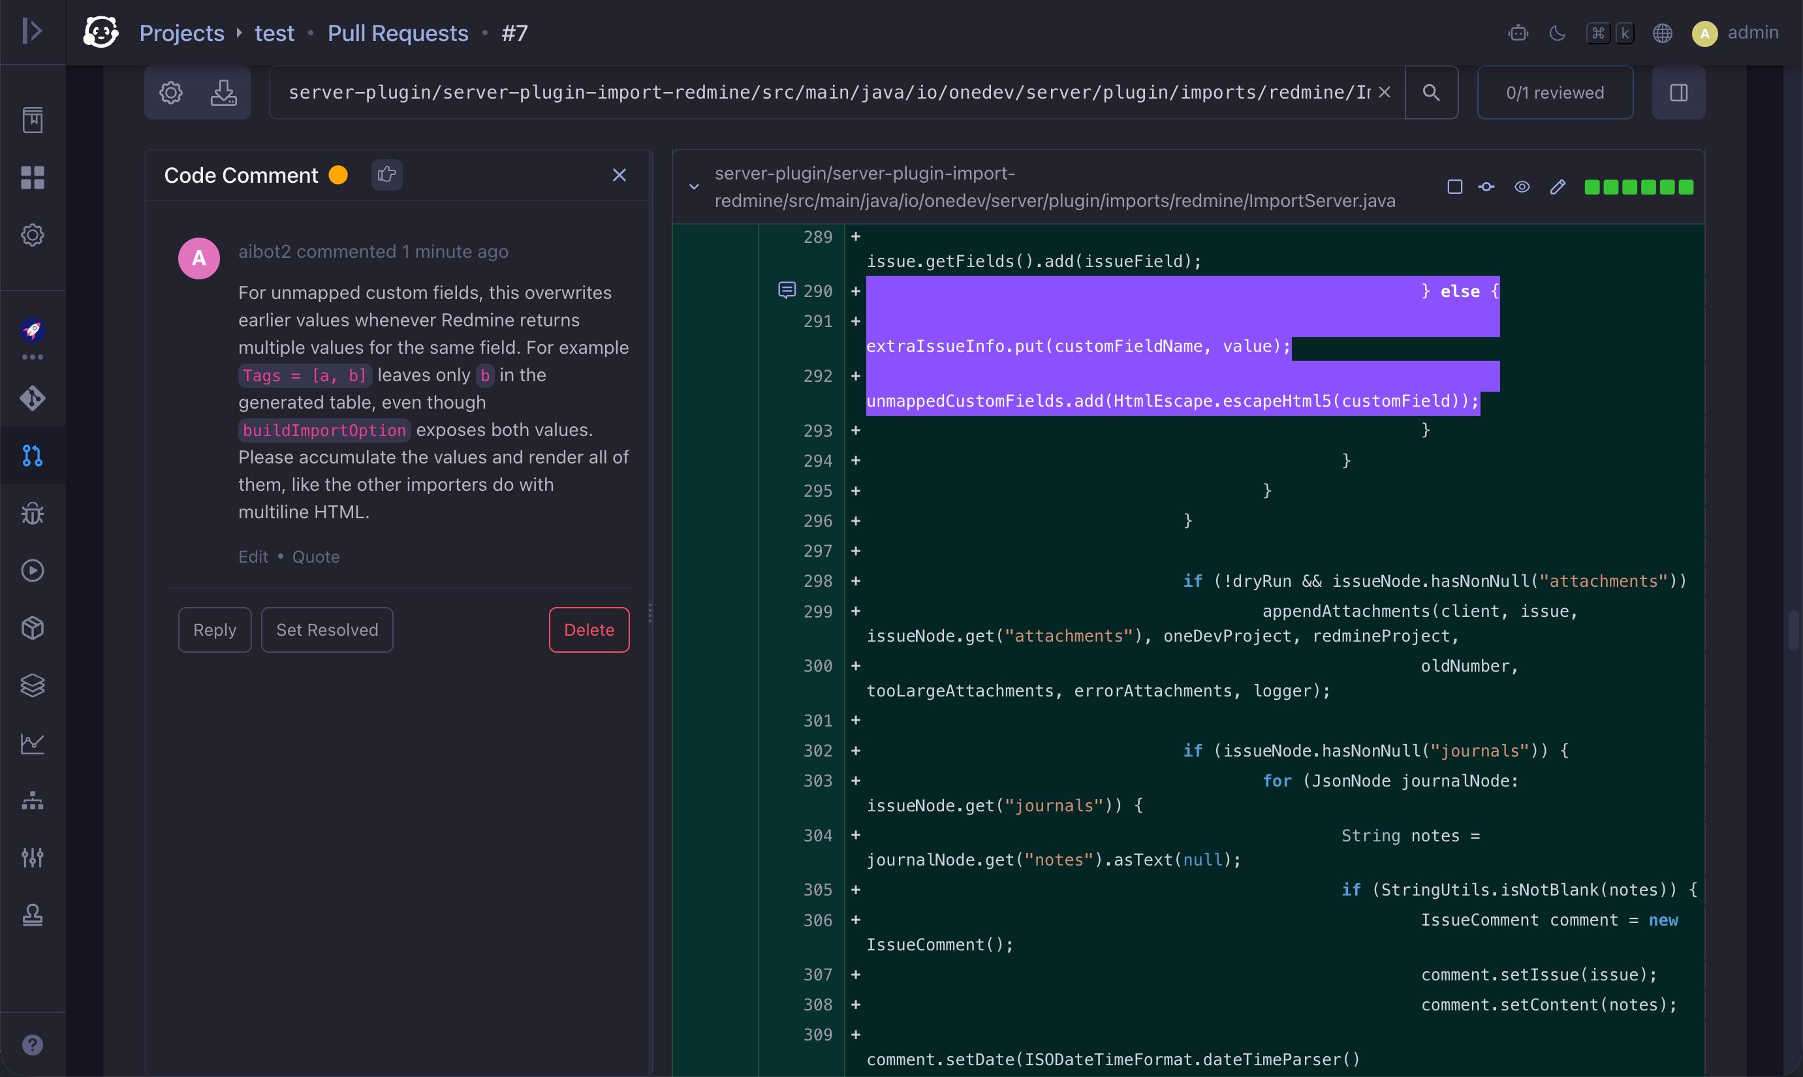Toggle the reviewed checkbox for ImportServer.java
This screenshot has width=1803, height=1077.
[1454, 187]
